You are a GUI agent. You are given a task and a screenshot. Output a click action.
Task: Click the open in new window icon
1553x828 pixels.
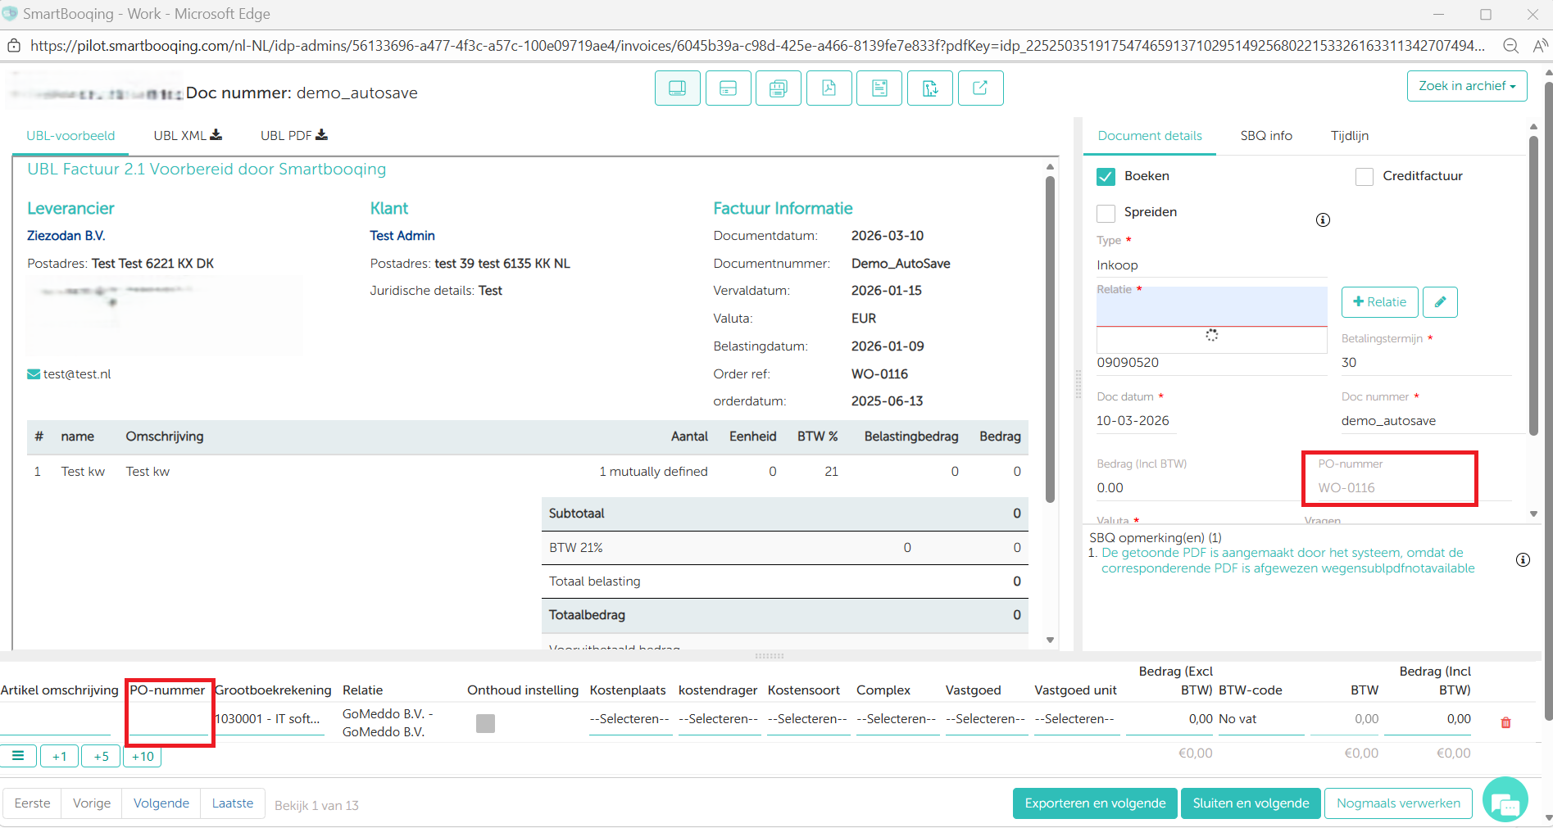point(979,88)
